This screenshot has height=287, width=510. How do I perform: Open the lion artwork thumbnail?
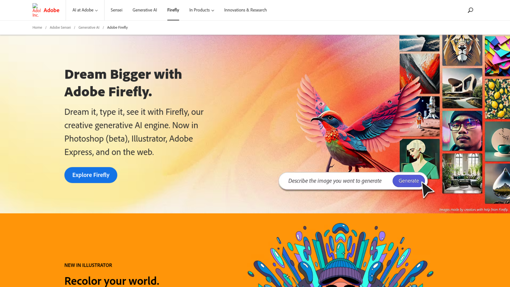pos(462,50)
